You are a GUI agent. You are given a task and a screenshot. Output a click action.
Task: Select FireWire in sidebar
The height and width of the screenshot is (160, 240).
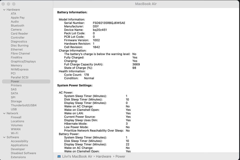tap(16, 58)
